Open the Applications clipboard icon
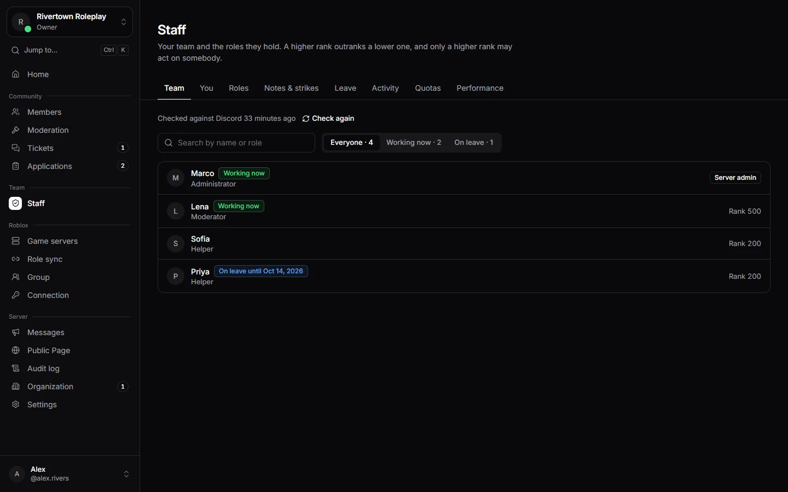 (x=16, y=166)
